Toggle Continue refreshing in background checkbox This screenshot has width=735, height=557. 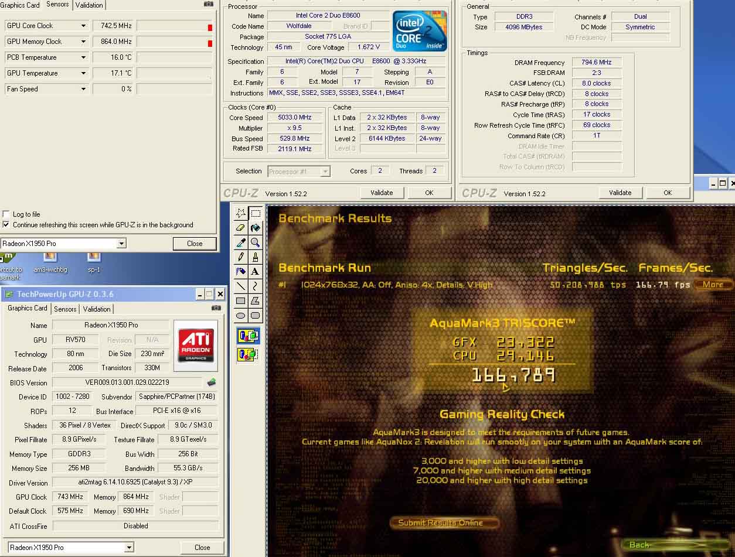click(x=6, y=225)
